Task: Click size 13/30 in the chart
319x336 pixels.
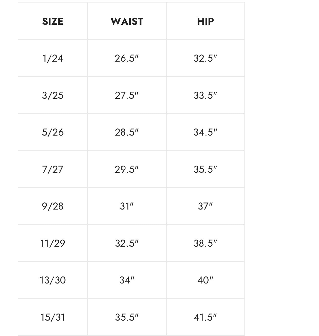Action: [x=53, y=280]
